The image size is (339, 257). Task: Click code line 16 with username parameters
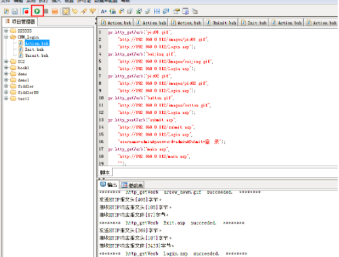click(172, 142)
